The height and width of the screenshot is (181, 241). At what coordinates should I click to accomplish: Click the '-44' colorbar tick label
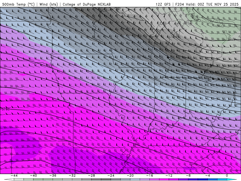click(14, 176)
